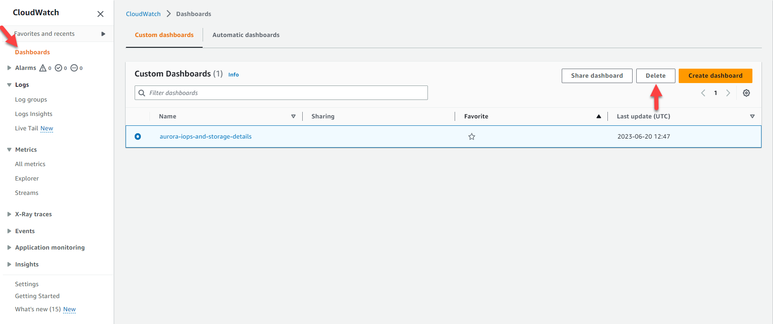The height and width of the screenshot is (324, 773).
Task: Open metrics Explorer in the sidebar
Action: (x=27, y=178)
